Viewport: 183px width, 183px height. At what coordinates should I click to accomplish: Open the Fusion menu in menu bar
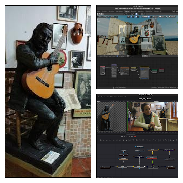(107, 97)
